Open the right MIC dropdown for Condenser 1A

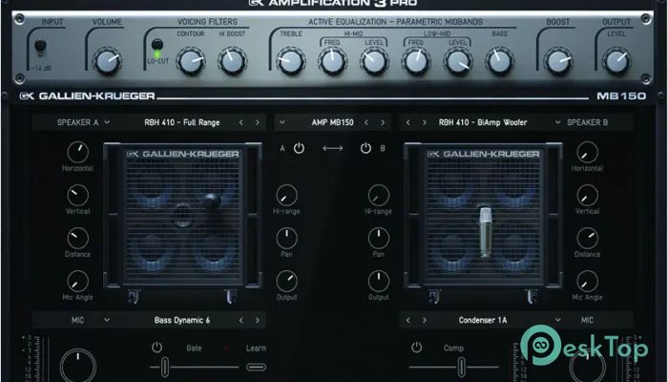pyautogui.click(x=557, y=320)
